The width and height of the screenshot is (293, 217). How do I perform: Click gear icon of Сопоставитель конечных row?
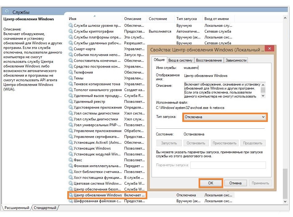70,60
